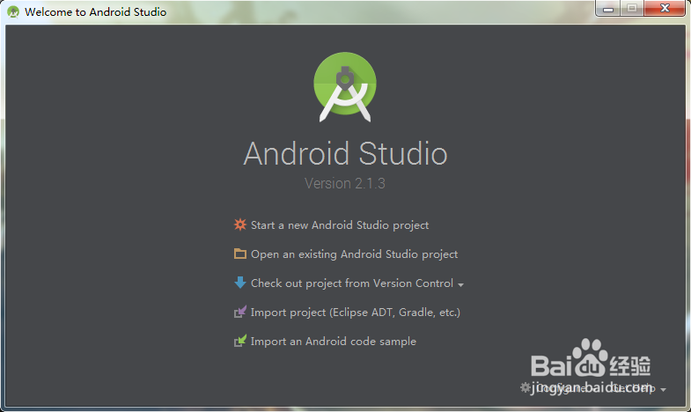
Task: Click the green arrow Import code sample icon
Action: (240, 341)
